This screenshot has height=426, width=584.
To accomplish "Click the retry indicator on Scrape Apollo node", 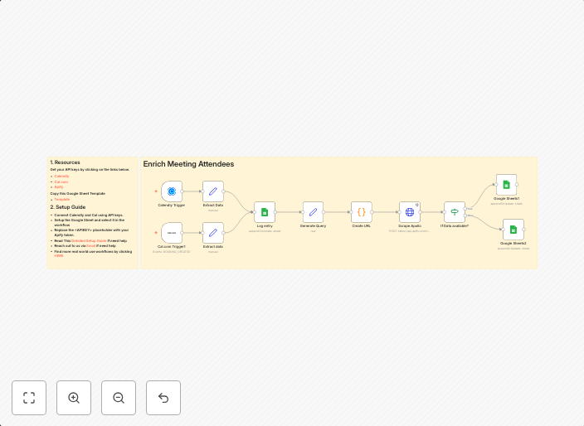I will [x=417, y=205].
